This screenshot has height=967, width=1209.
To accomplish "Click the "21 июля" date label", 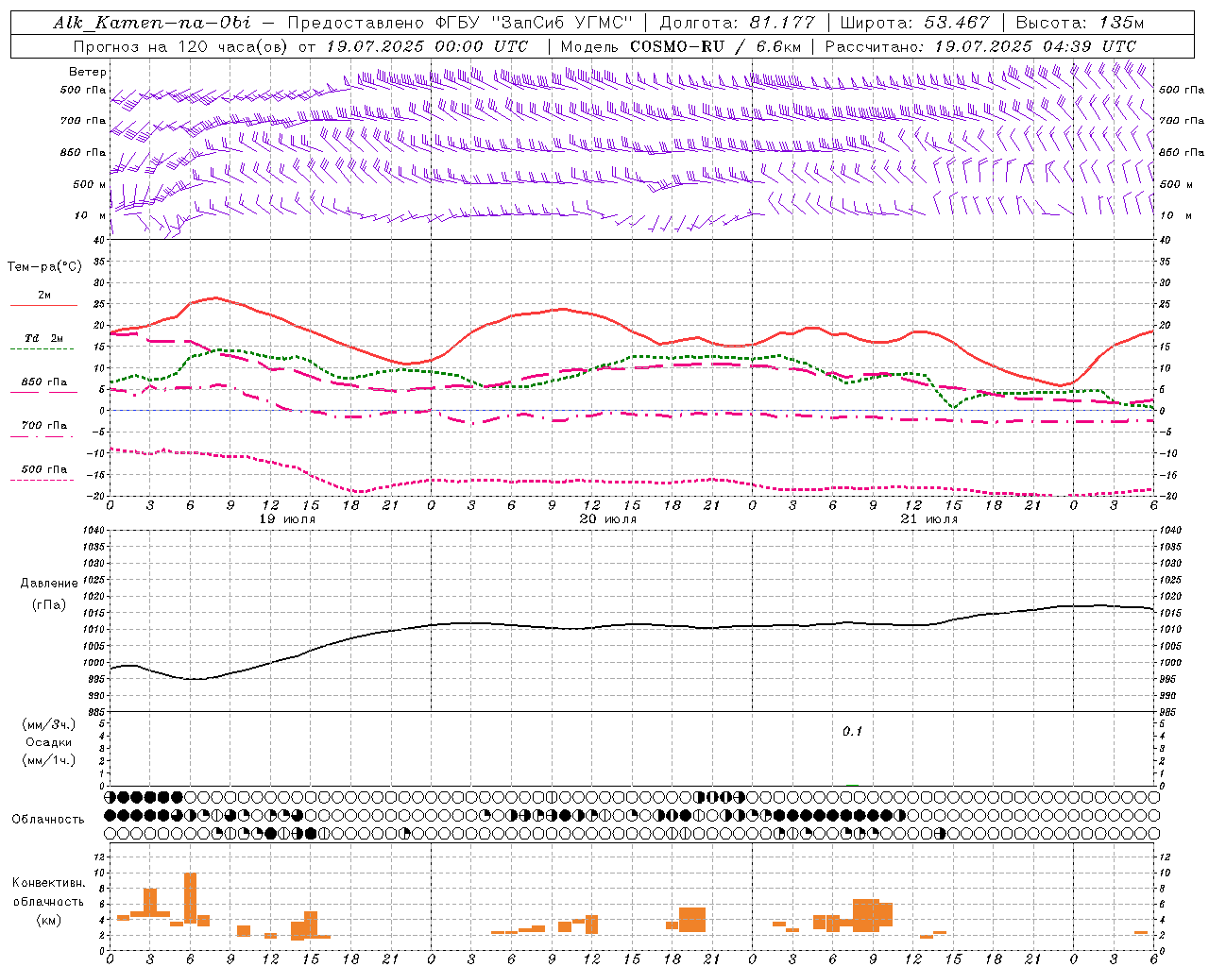I will click(929, 519).
